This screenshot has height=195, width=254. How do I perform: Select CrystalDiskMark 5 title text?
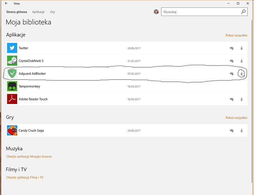(x=31, y=61)
